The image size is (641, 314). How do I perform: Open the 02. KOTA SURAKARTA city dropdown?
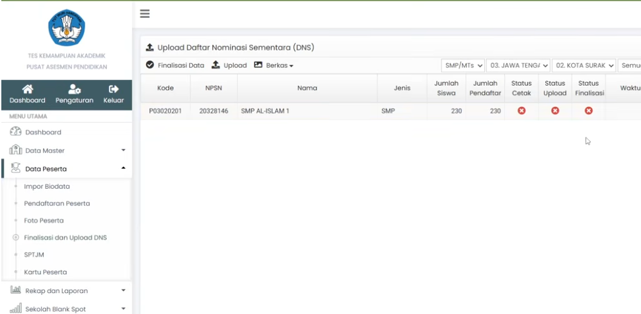[x=584, y=65]
